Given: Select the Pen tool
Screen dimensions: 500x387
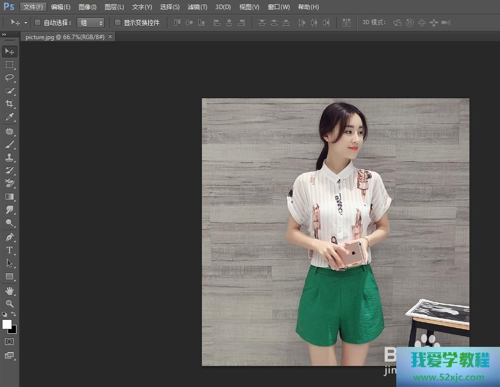Looking at the screenshot, I should (x=10, y=237).
